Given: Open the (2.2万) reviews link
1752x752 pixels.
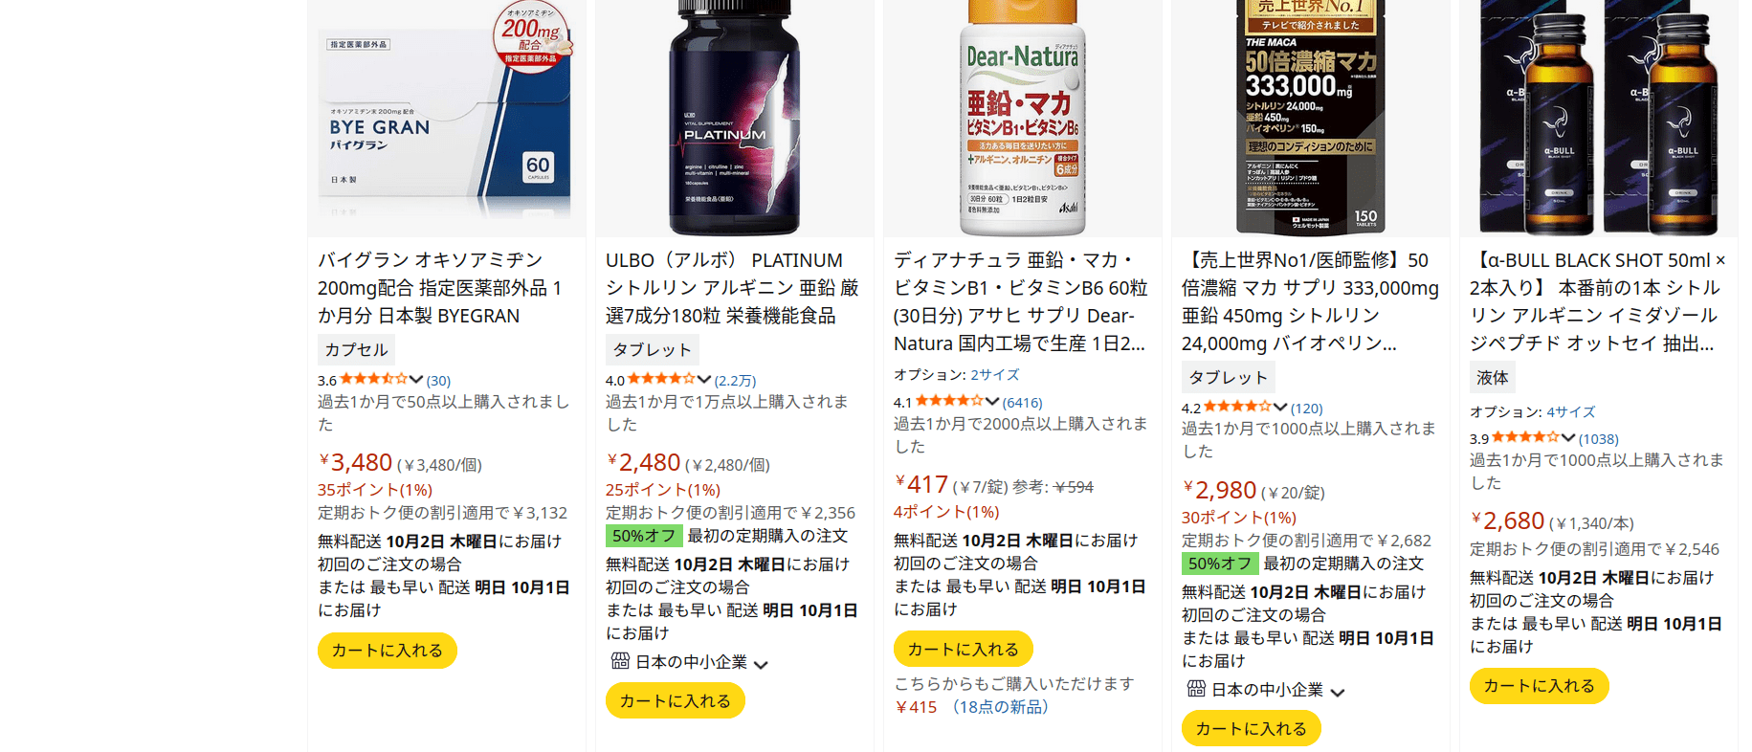Looking at the screenshot, I should coord(735,381).
